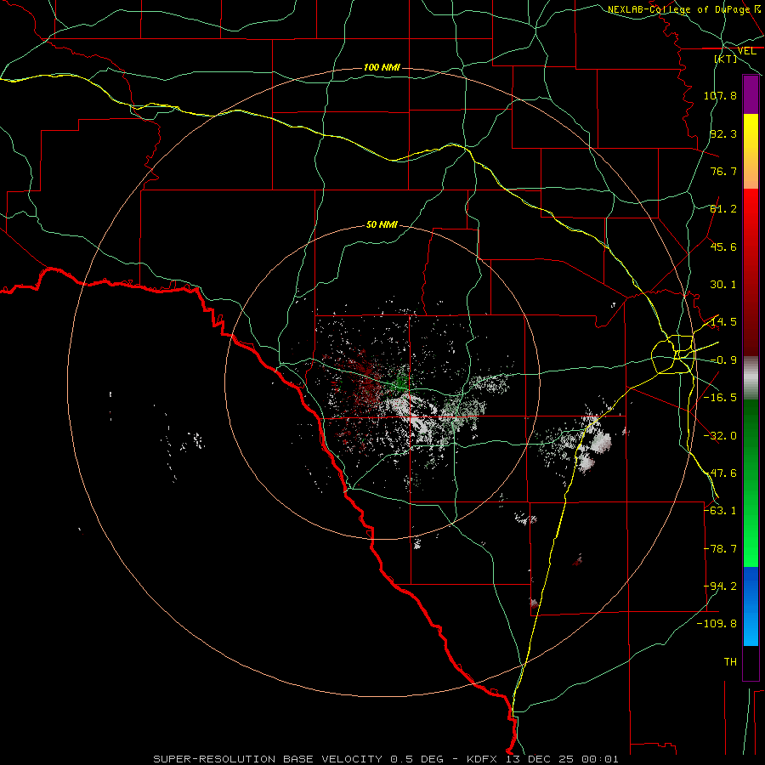Click the 61.2 velocity scale value

click(723, 209)
